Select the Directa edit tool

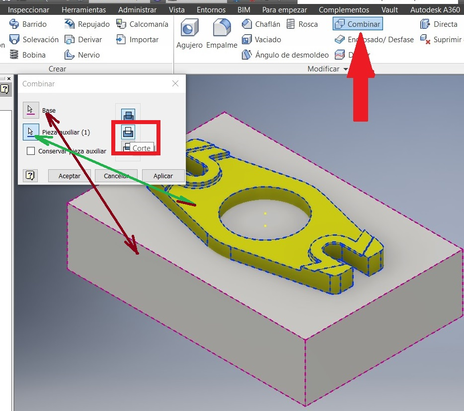tap(439, 24)
